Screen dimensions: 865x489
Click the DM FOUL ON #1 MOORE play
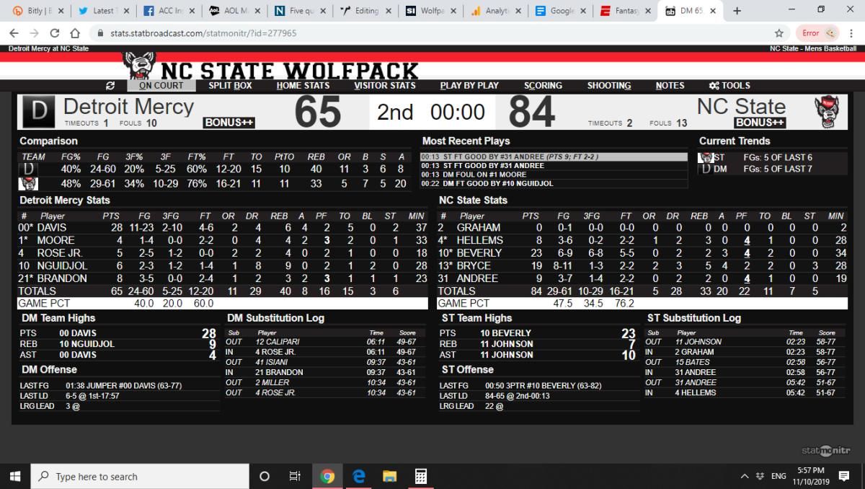pyautogui.click(x=554, y=175)
